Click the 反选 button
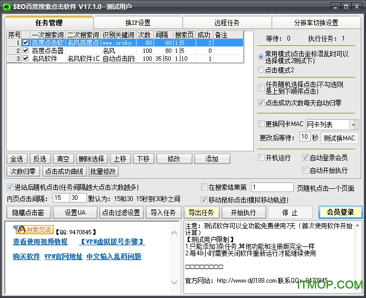This screenshot has width=366, height=298. pos(40,159)
